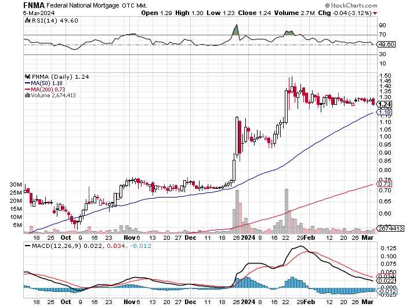The image size is (406, 307).
Task: Click the black line swatch before MACD(12,26,9)
Action: (x=27, y=246)
